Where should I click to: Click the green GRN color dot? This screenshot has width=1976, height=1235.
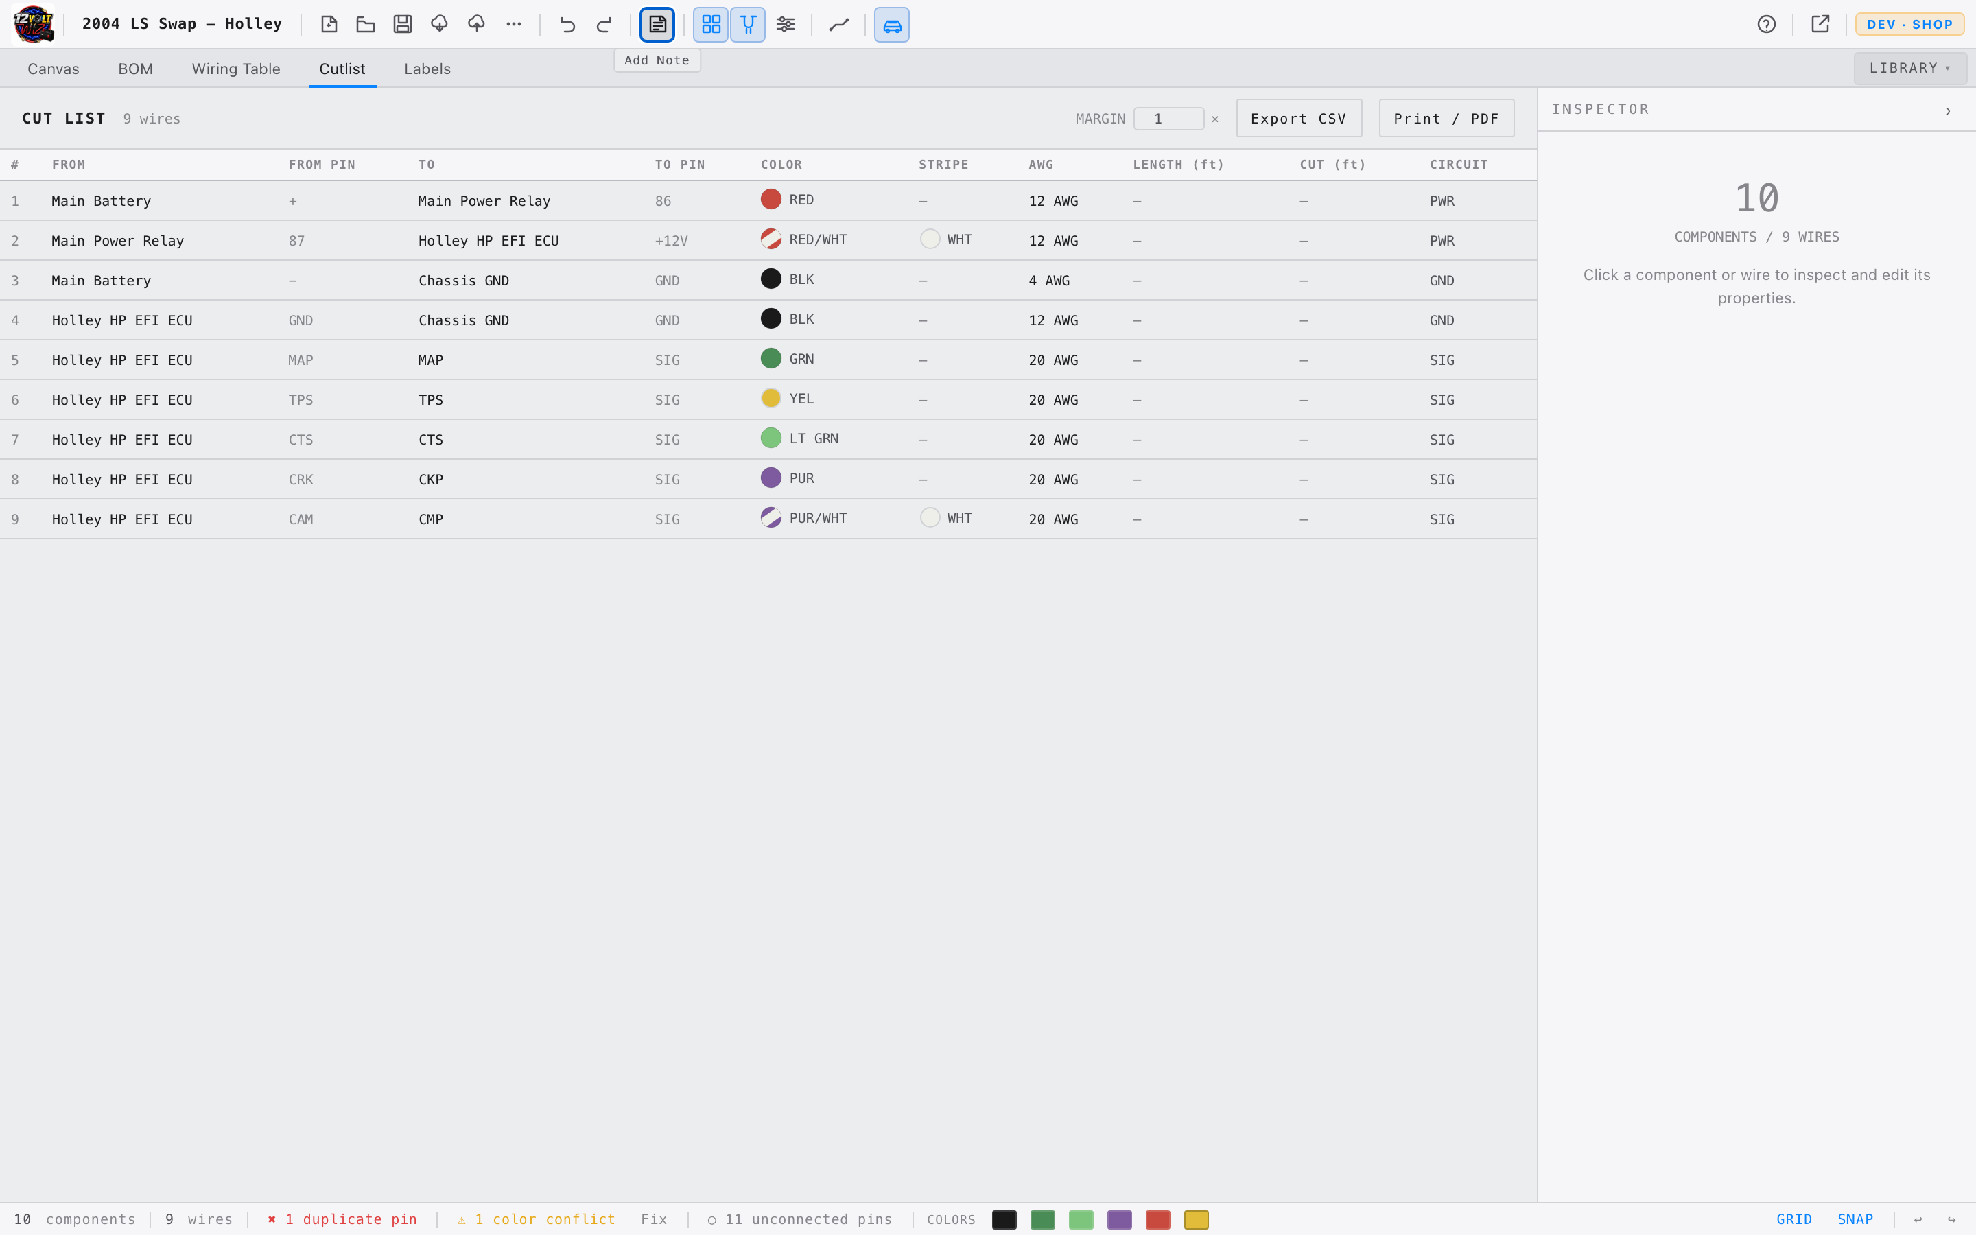[x=771, y=359]
